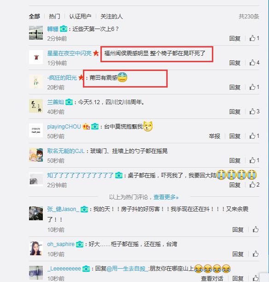The height and width of the screenshot is (282, 269).
Task: Click thumbs-up on 兰善灿's comment
Action: 254,112
